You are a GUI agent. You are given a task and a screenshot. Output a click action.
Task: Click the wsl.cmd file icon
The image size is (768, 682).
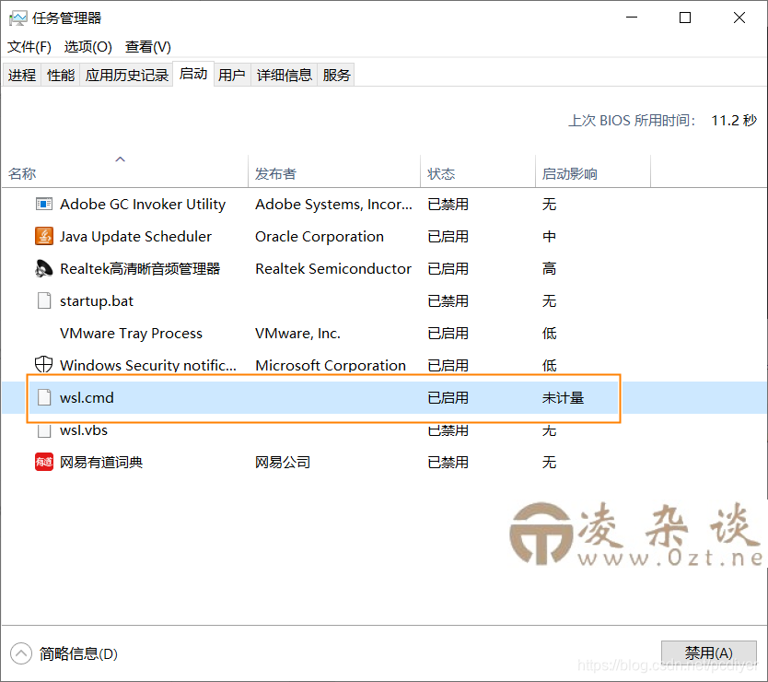click(44, 397)
